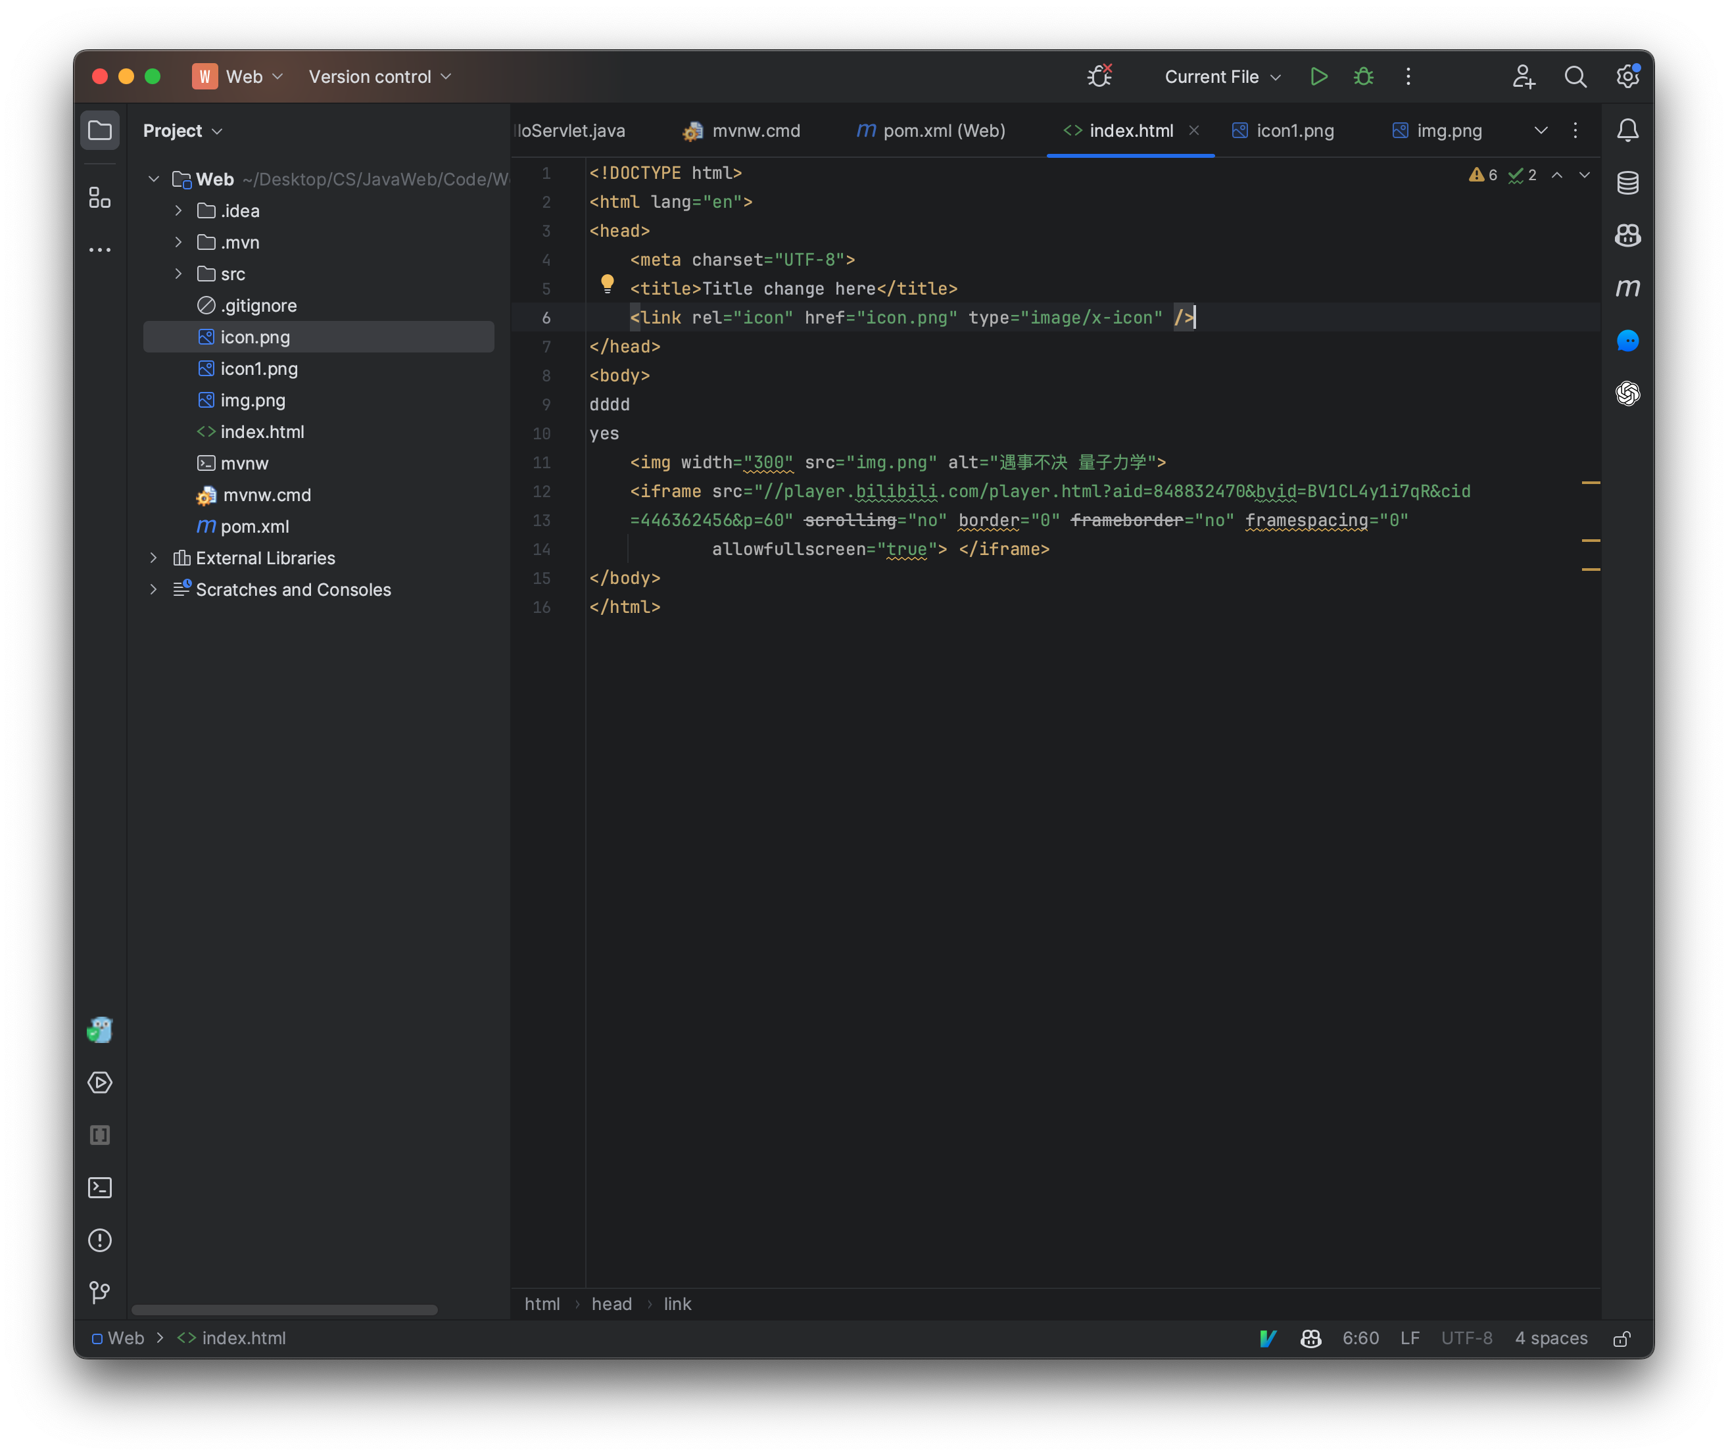
Task: Open the Notifications bell
Action: click(x=1627, y=130)
